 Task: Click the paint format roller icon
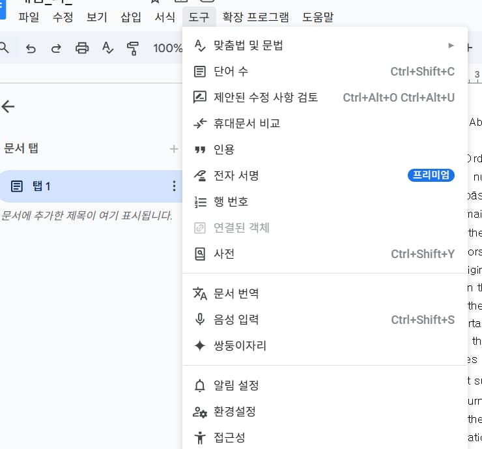133,49
